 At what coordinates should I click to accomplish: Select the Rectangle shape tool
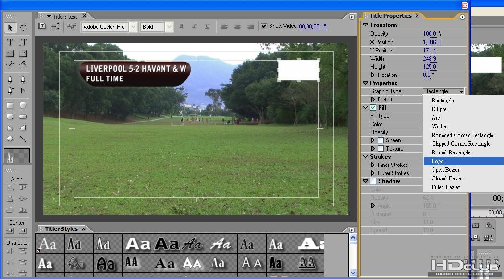(x=10, y=105)
